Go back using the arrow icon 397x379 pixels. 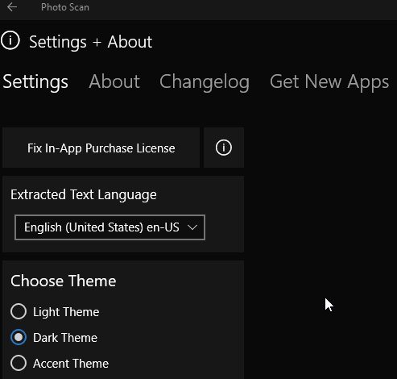click(12, 7)
